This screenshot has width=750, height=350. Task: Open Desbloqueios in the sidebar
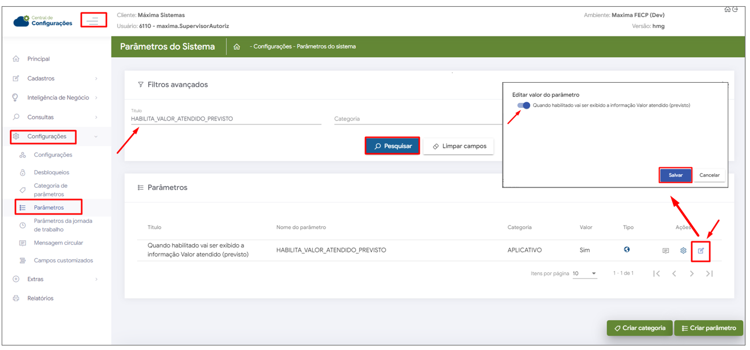coord(51,172)
